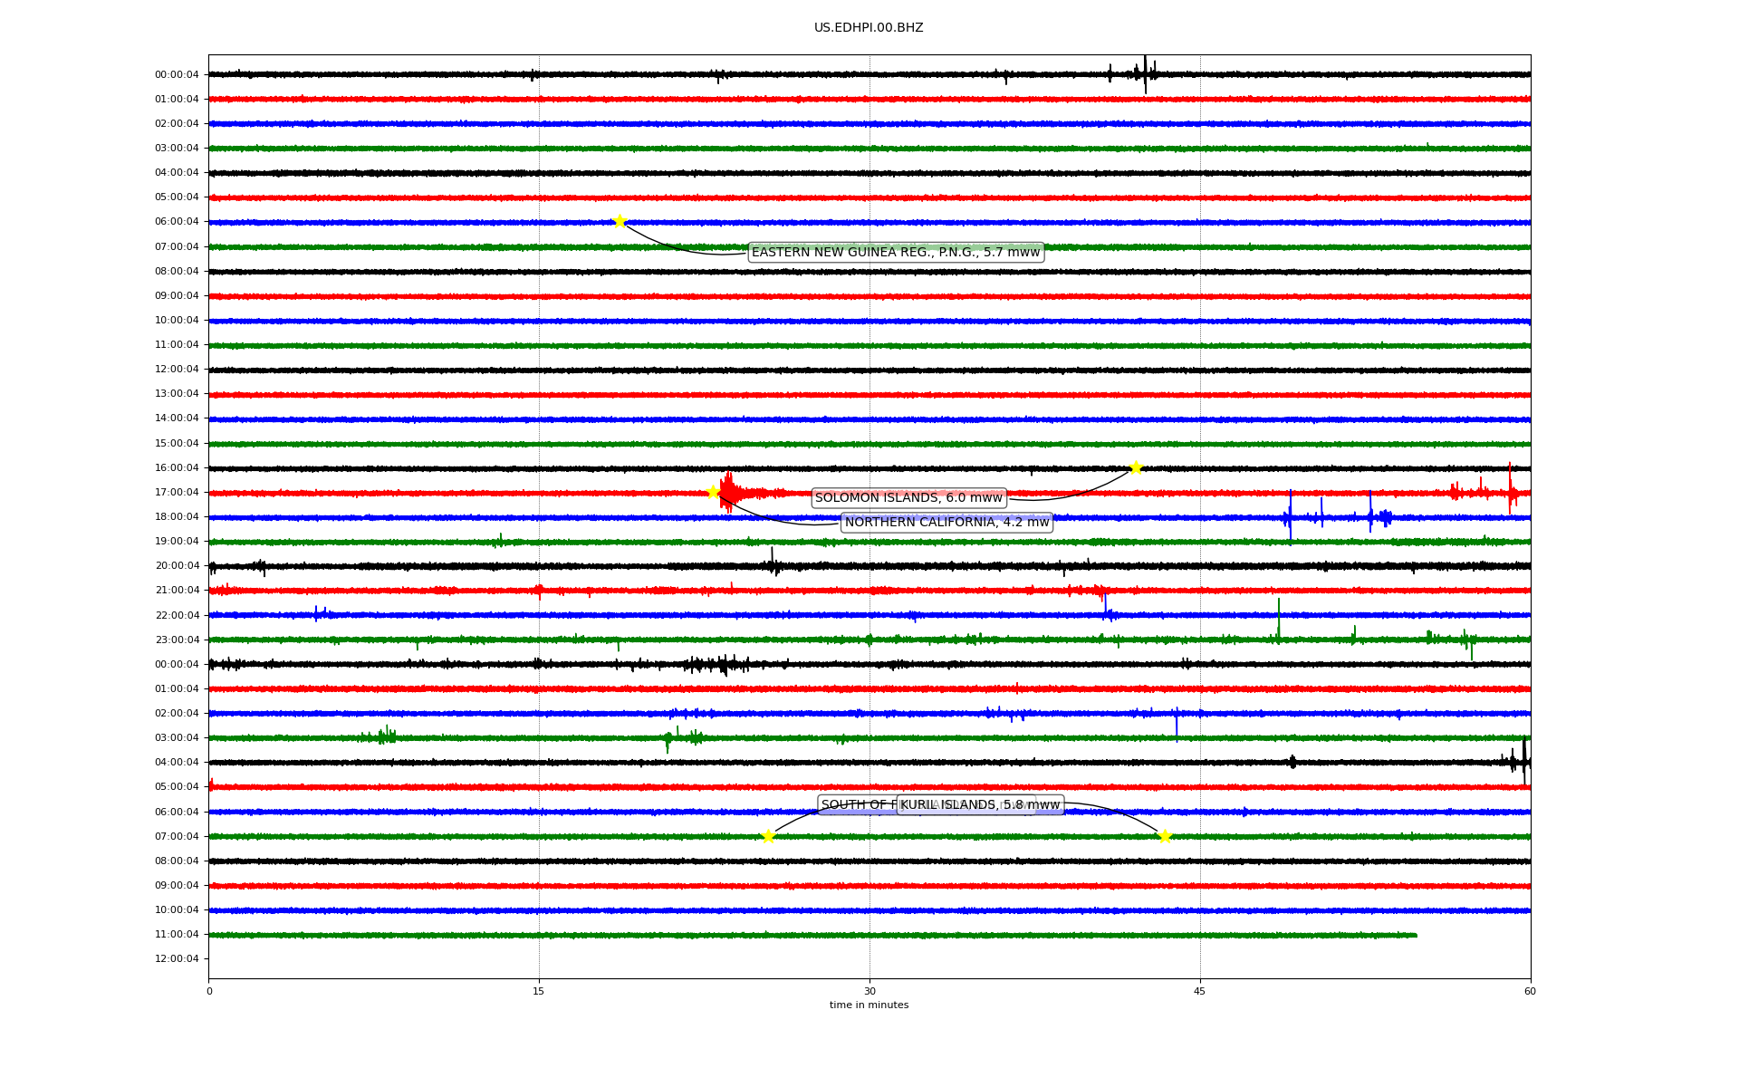Click the left star below the Kuril Islands label
Viewport: 1739px width, 1087px height.
tap(768, 836)
